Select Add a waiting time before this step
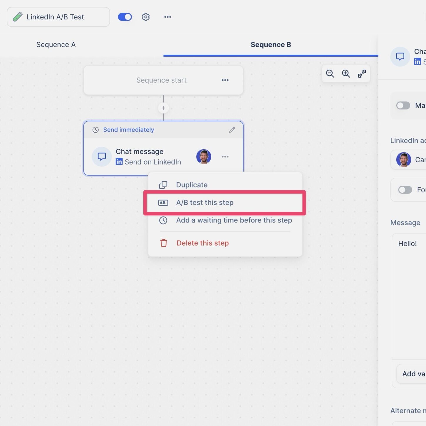The image size is (426, 426). pos(234,220)
